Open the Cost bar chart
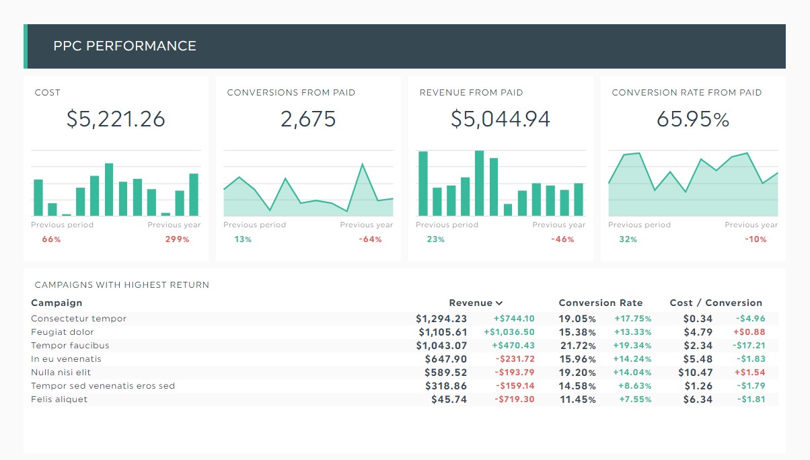The width and height of the screenshot is (810, 460). [x=116, y=183]
